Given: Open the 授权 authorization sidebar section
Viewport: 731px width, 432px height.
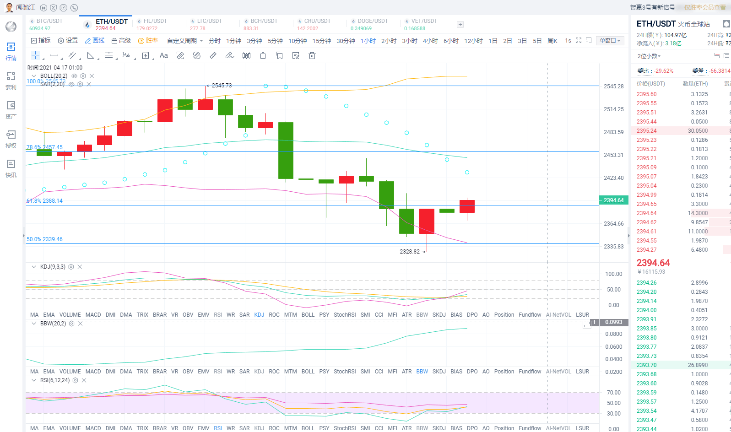Looking at the screenshot, I should [11, 139].
